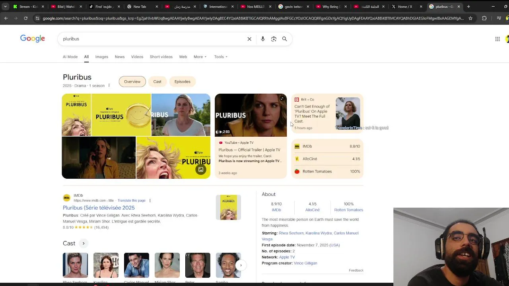Reload the page with the refresh icon
The width and height of the screenshot is (509, 286).
coord(26,18)
